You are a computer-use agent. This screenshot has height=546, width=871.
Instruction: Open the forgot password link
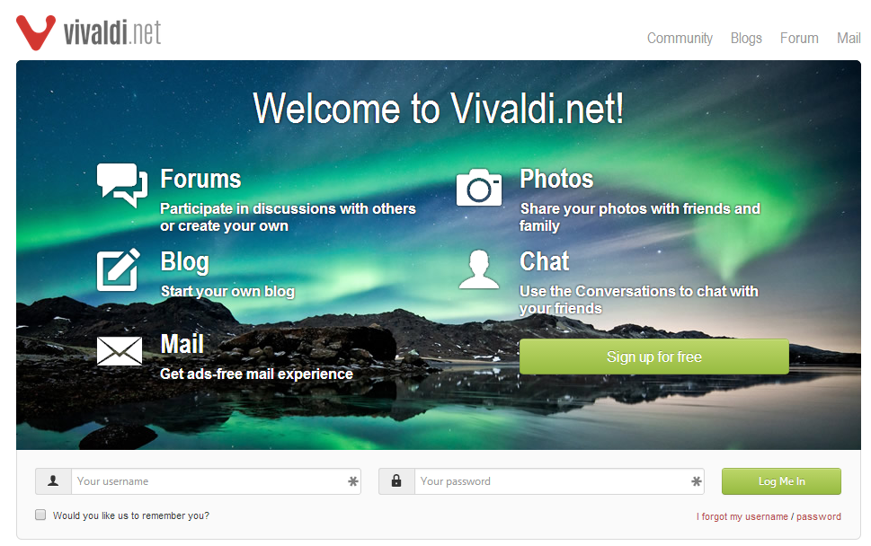(x=819, y=516)
